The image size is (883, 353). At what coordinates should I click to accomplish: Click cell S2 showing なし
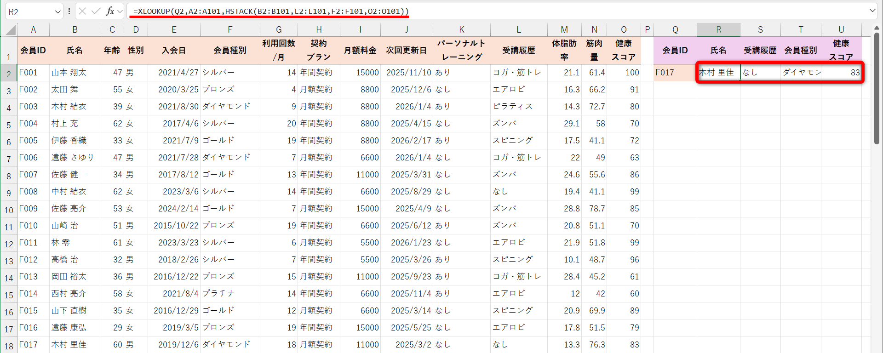pyautogui.click(x=760, y=73)
